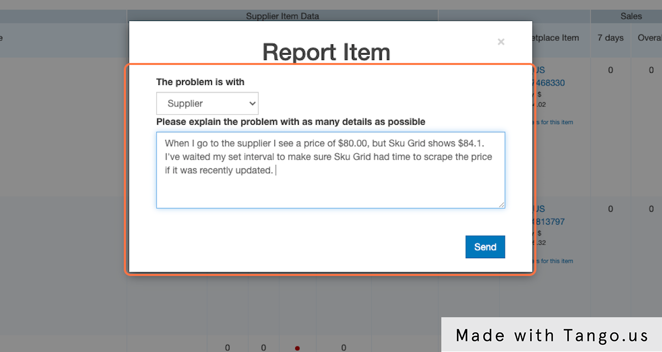662x352 pixels.
Task: Click the red status dot in bottom row
Action: 297,348
